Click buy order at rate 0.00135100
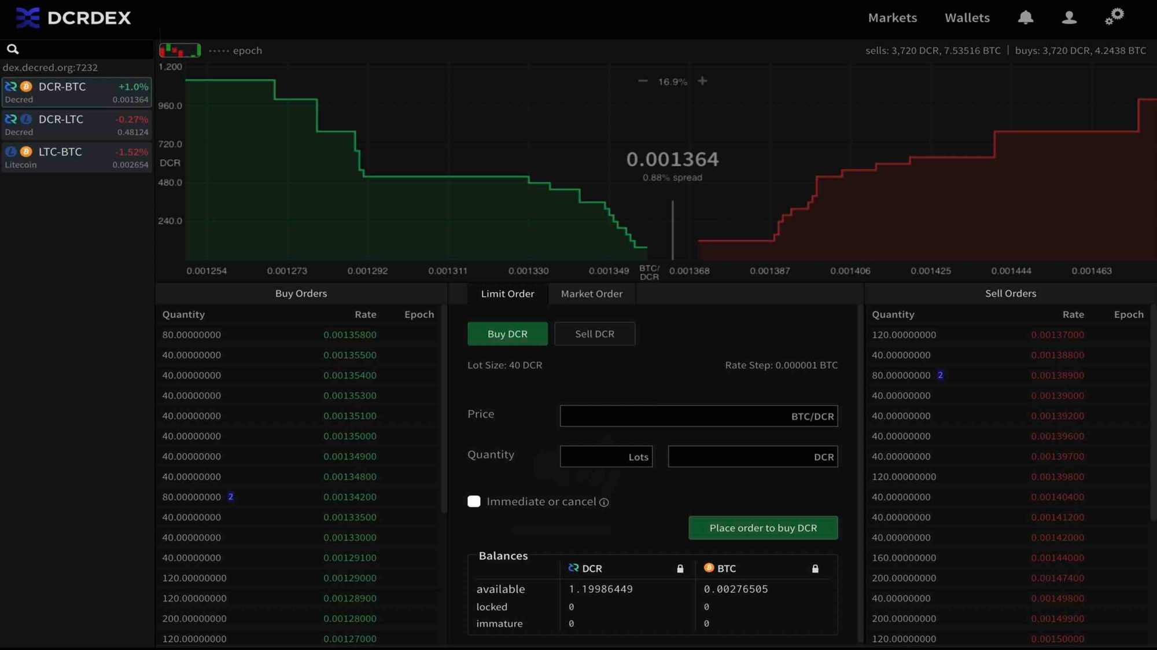This screenshot has width=1157, height=650. coord(298,416)
